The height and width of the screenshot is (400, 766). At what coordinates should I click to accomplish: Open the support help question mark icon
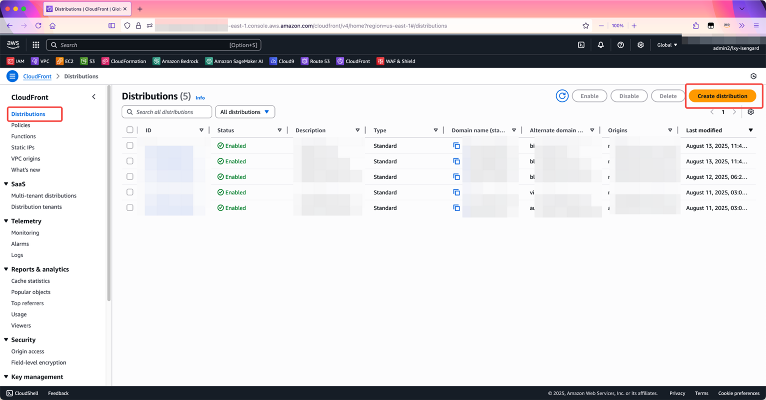point(620,45)
